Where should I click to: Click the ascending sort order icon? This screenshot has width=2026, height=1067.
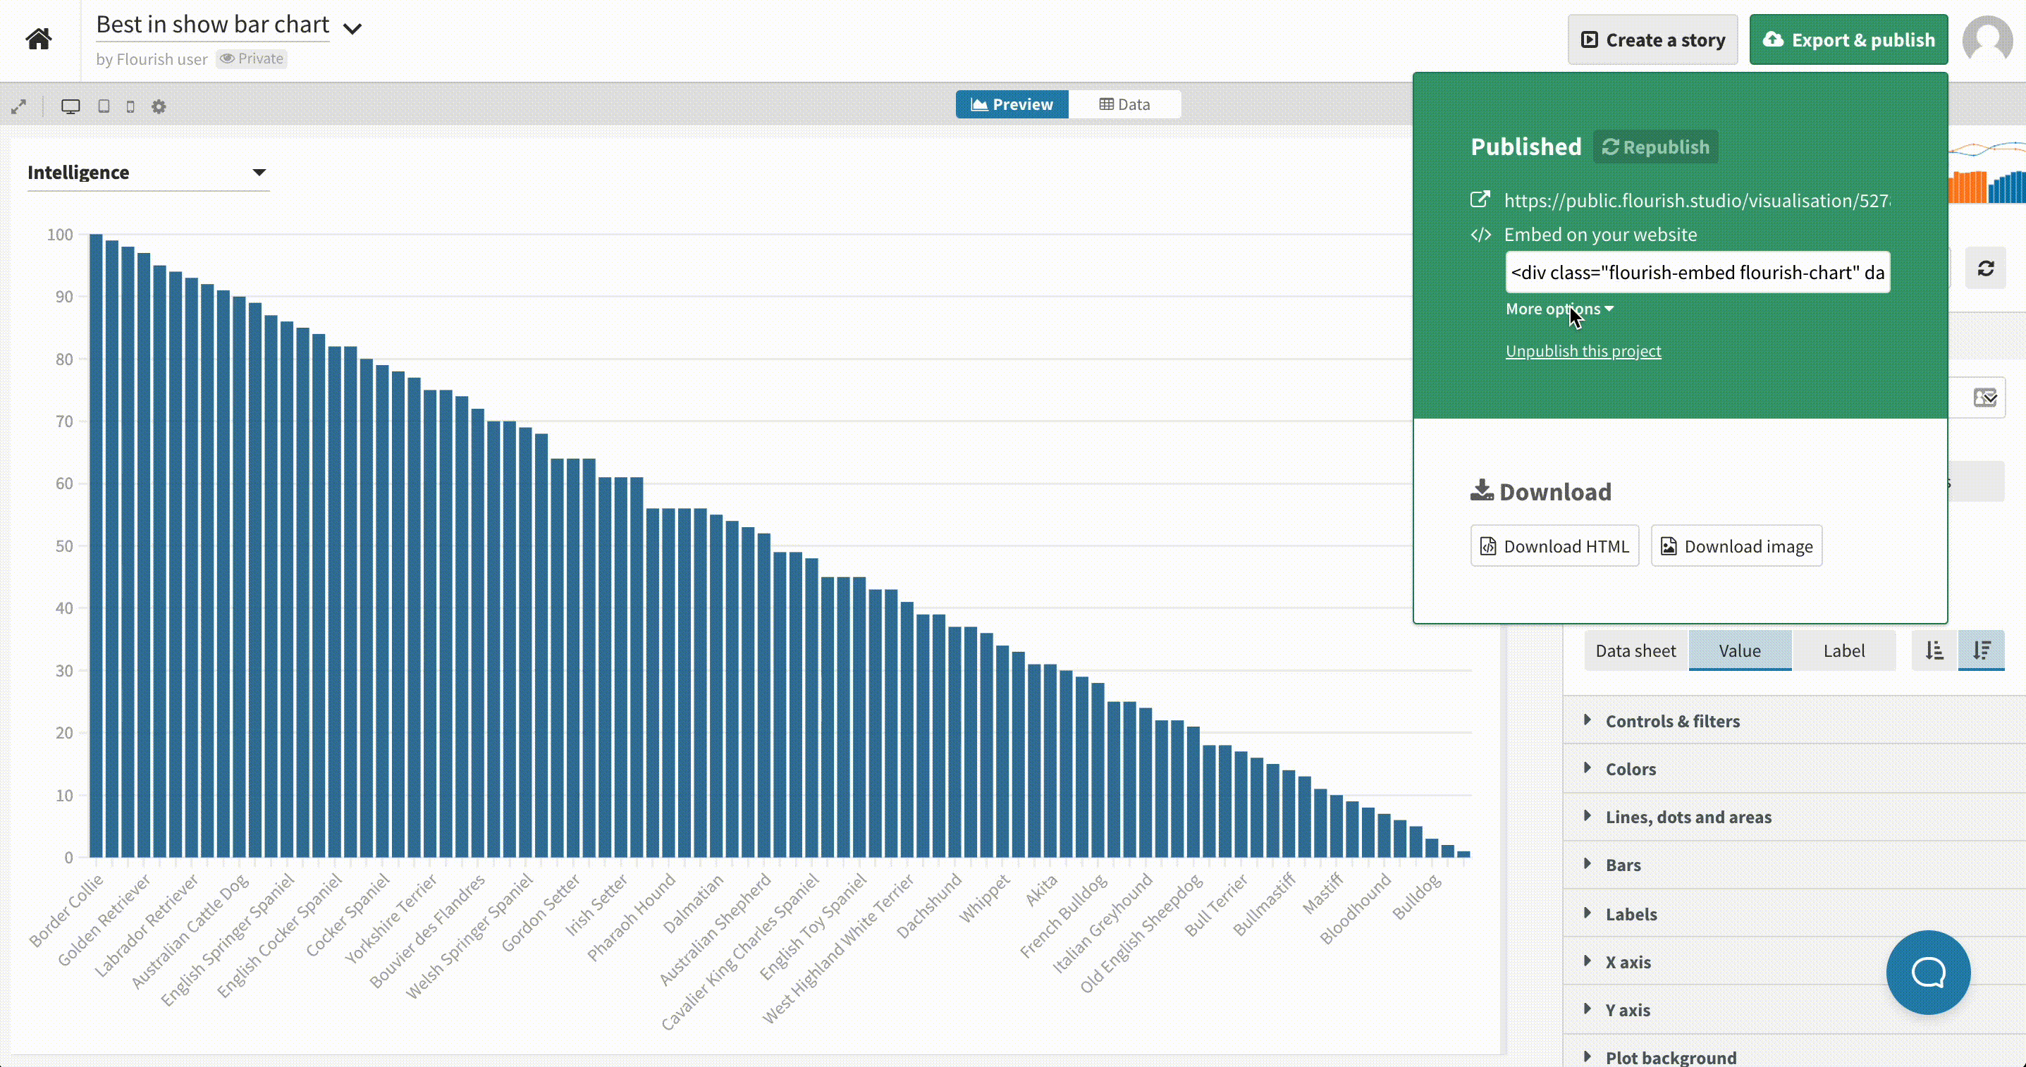tap(1934, 650)
